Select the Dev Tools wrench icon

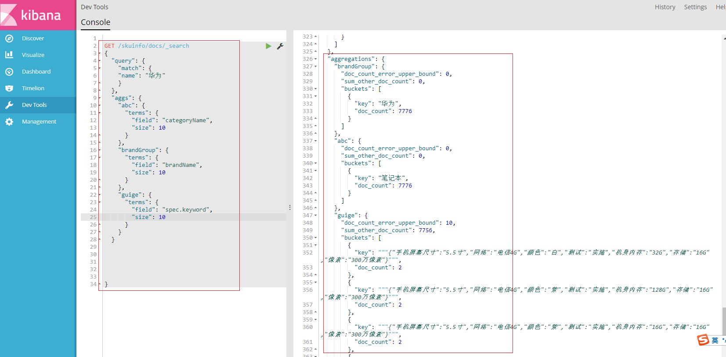pos(9,105)
